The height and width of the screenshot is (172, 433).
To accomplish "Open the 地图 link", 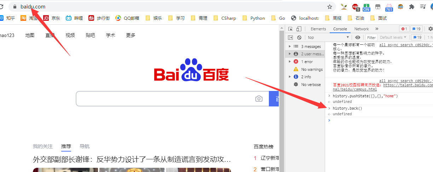I will click(30, 35).
